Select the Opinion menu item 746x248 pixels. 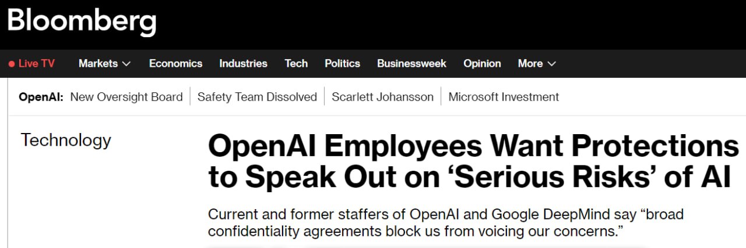tap(482, 64)
